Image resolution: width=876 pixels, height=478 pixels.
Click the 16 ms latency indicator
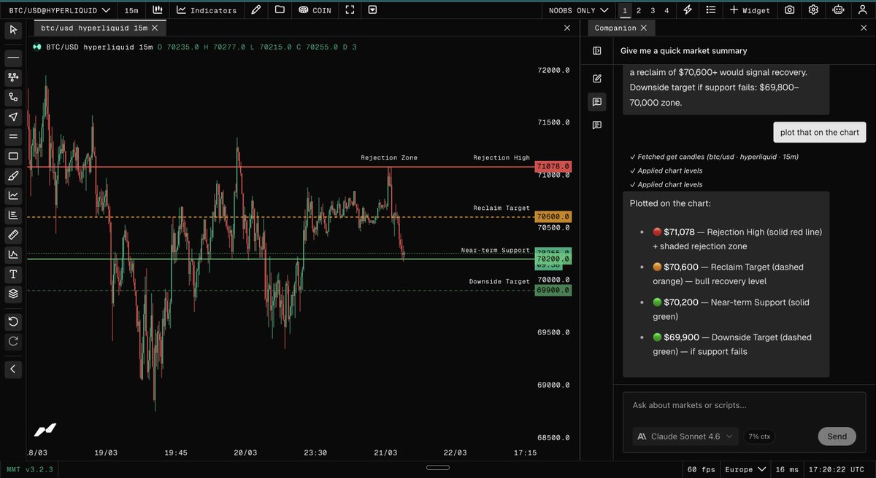[x=786, y=469]
